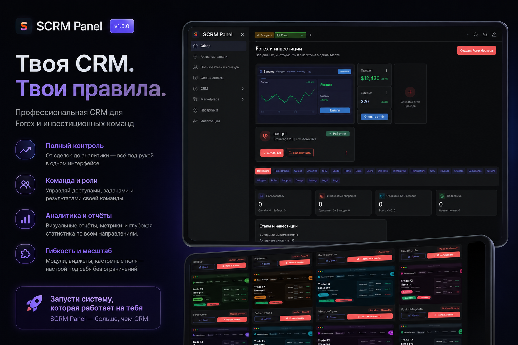Click Демо on the EmberOrange theme
Image resolution: width=518 pixels, height=345 pixels.
point(266,319)
